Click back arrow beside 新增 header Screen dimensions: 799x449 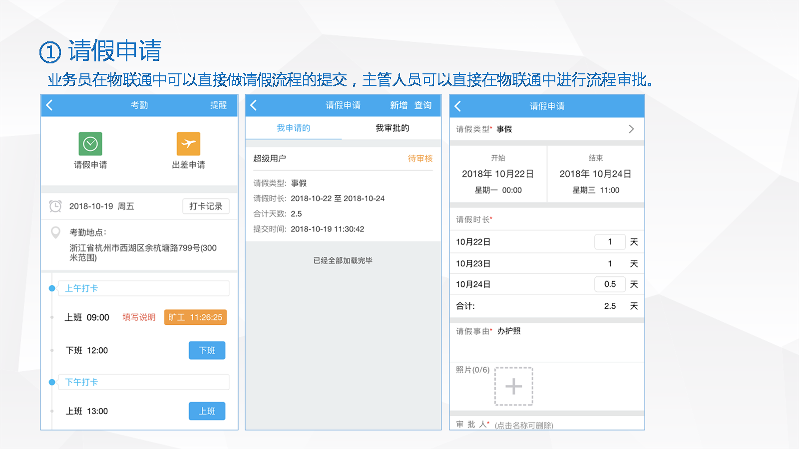click(x=254, y=105)
